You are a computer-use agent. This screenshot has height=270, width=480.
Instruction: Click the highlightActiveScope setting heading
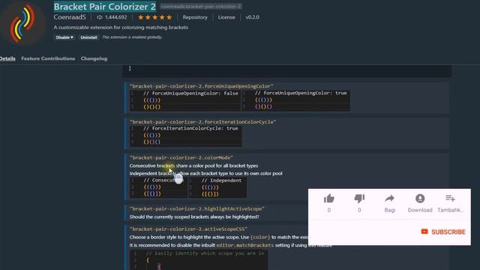click(196, 208)
